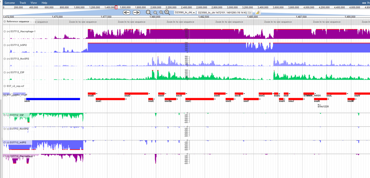Remove the (+) D37712_Macrophage-1 track
This screenshot has height=178, width=370.
coord(5,31)
